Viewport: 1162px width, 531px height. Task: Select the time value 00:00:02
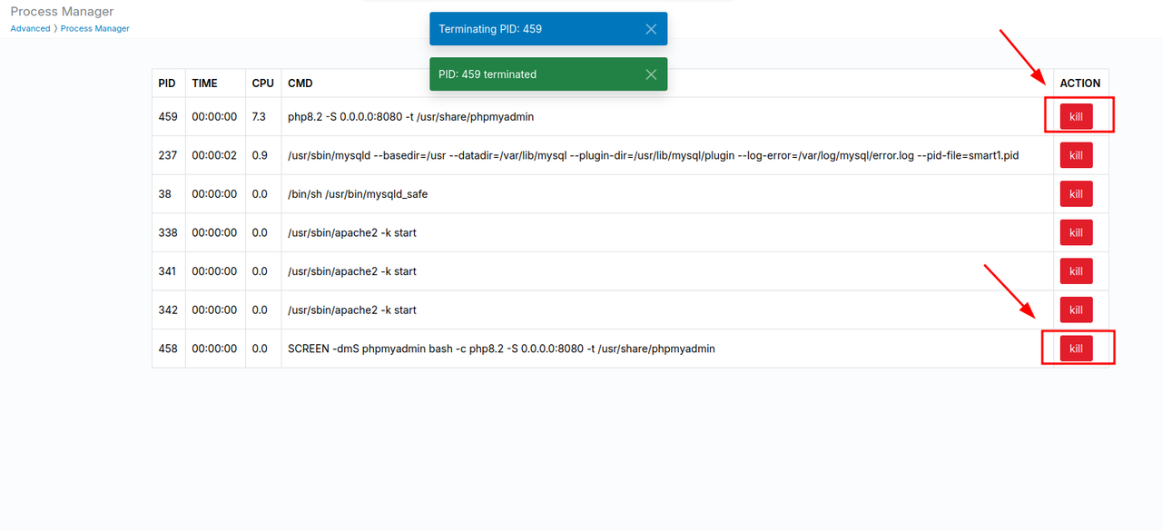click(x=214, y=155)
